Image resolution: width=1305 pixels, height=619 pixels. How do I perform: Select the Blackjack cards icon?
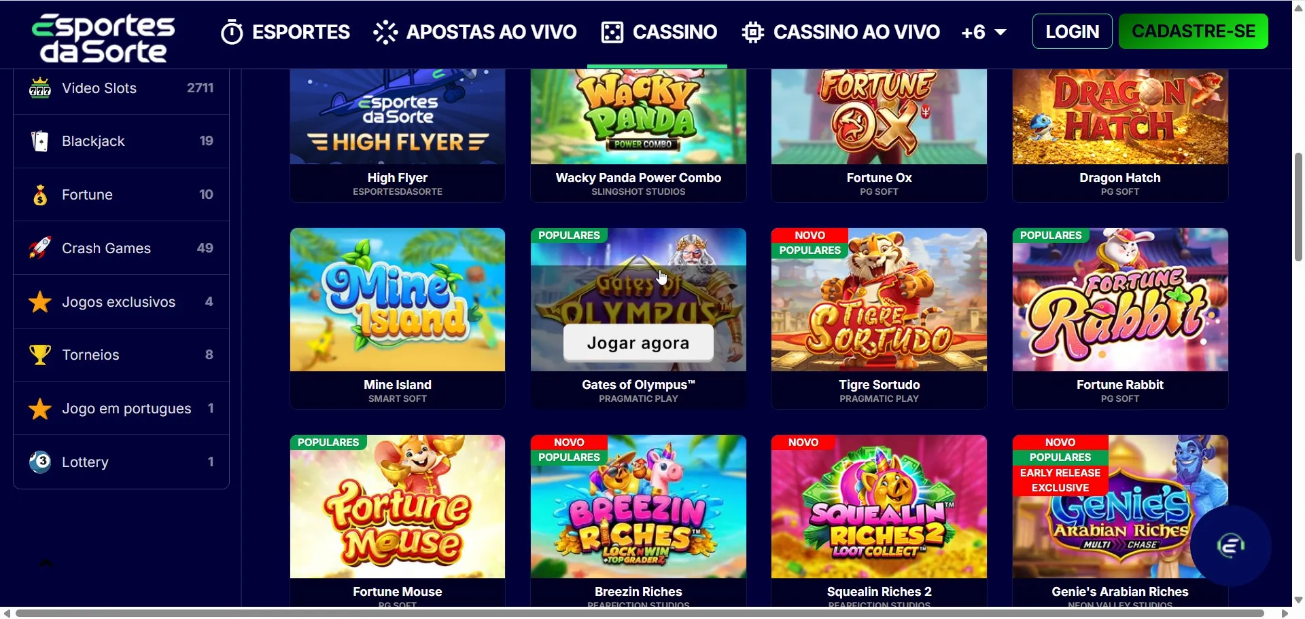click(x=40, y=141)
